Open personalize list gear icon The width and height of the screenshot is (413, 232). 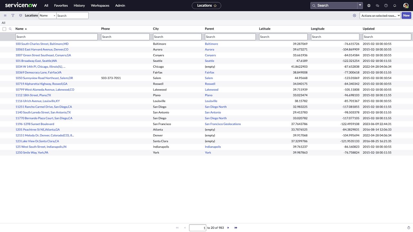(x=354, y=15)
